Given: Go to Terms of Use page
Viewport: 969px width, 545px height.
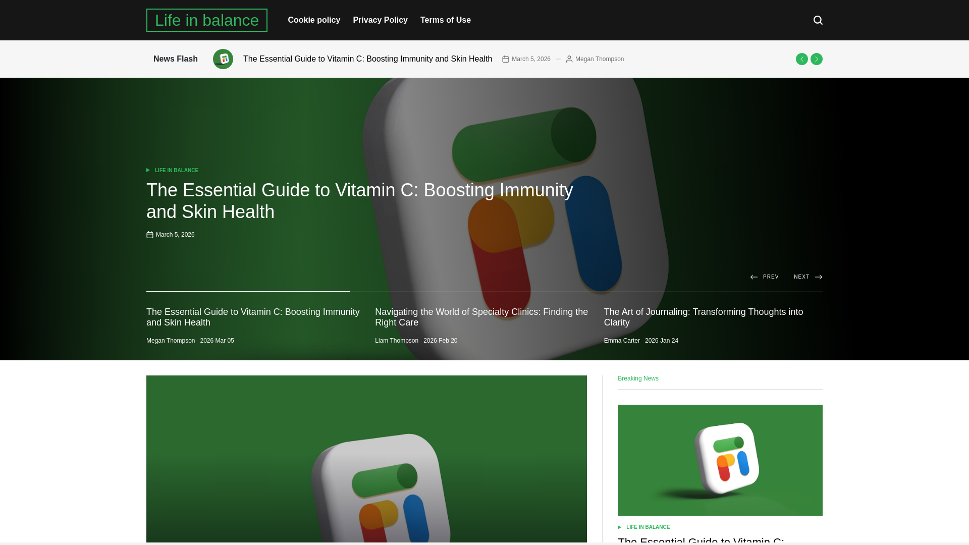Looking at the screenshot, I should (x=445, y=20).
